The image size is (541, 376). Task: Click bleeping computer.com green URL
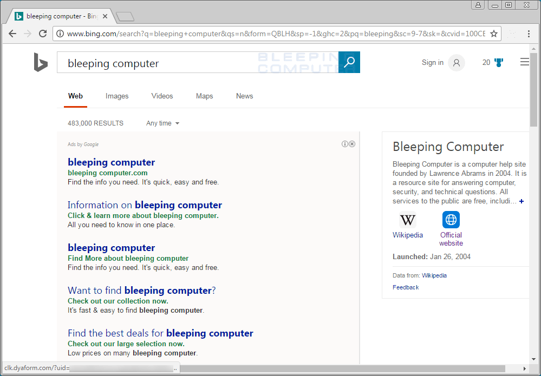coord(108,173)
